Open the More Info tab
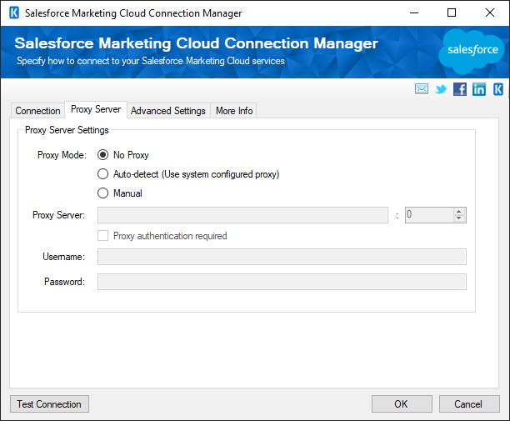The image size is (510, 421). [x=234, y=111]
